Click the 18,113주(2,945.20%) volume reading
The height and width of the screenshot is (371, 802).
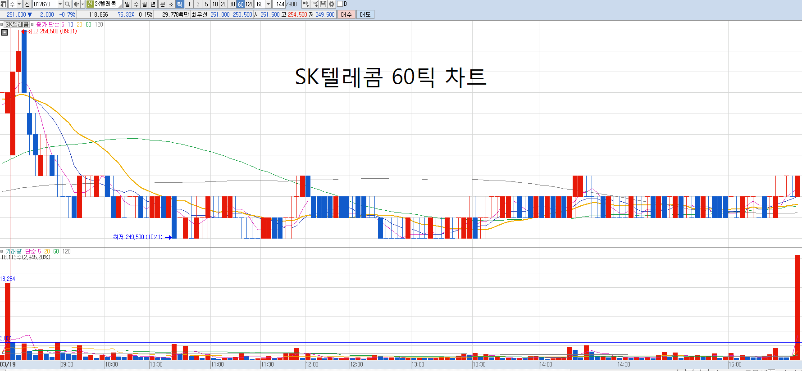(x=26, y=257)
